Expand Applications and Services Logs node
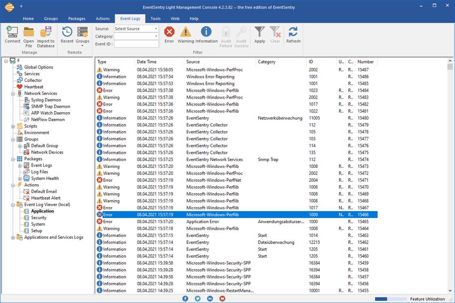Image resolution: width=455 pixels, height=303 pixels. [13, 238]
